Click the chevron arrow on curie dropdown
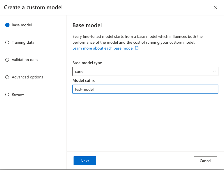This screenshot has width=224, height=170. coord(215,71)
